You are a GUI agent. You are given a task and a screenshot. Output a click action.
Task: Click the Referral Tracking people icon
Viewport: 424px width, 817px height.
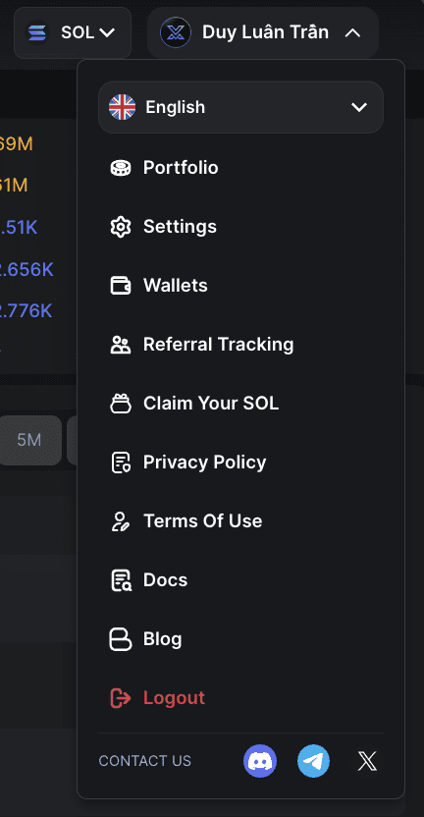click(121, 345)
